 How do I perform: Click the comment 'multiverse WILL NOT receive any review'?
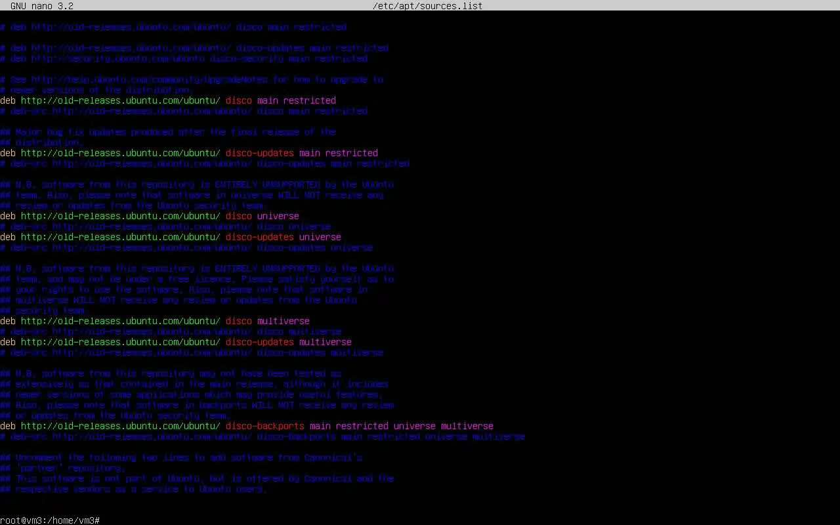[x=178, y=300]
